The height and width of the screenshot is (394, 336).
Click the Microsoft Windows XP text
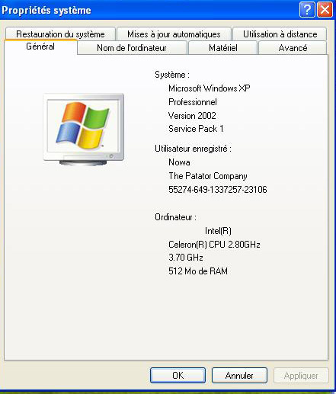[x=210, y=88]
